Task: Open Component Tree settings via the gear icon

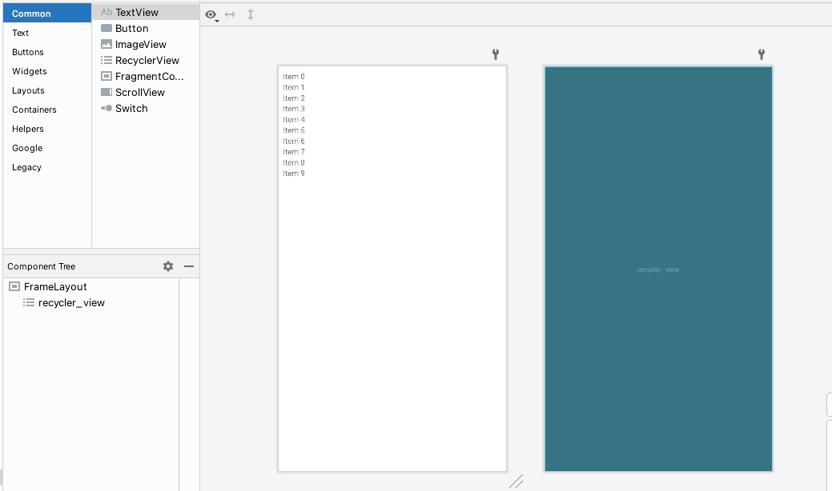Action: [x=168, y=266]
